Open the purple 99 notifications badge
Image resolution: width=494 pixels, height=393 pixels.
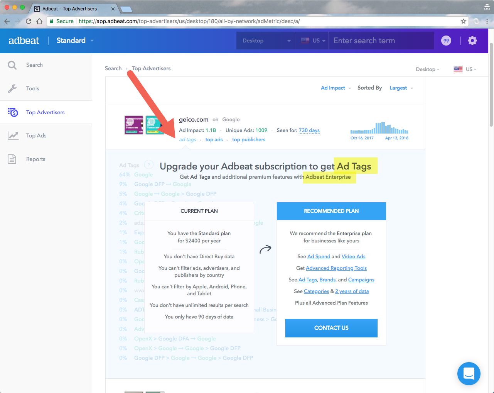(x=446, y=41)
